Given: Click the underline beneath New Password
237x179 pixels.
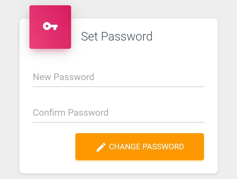Looking at the screenshot, I should (119, 87).
